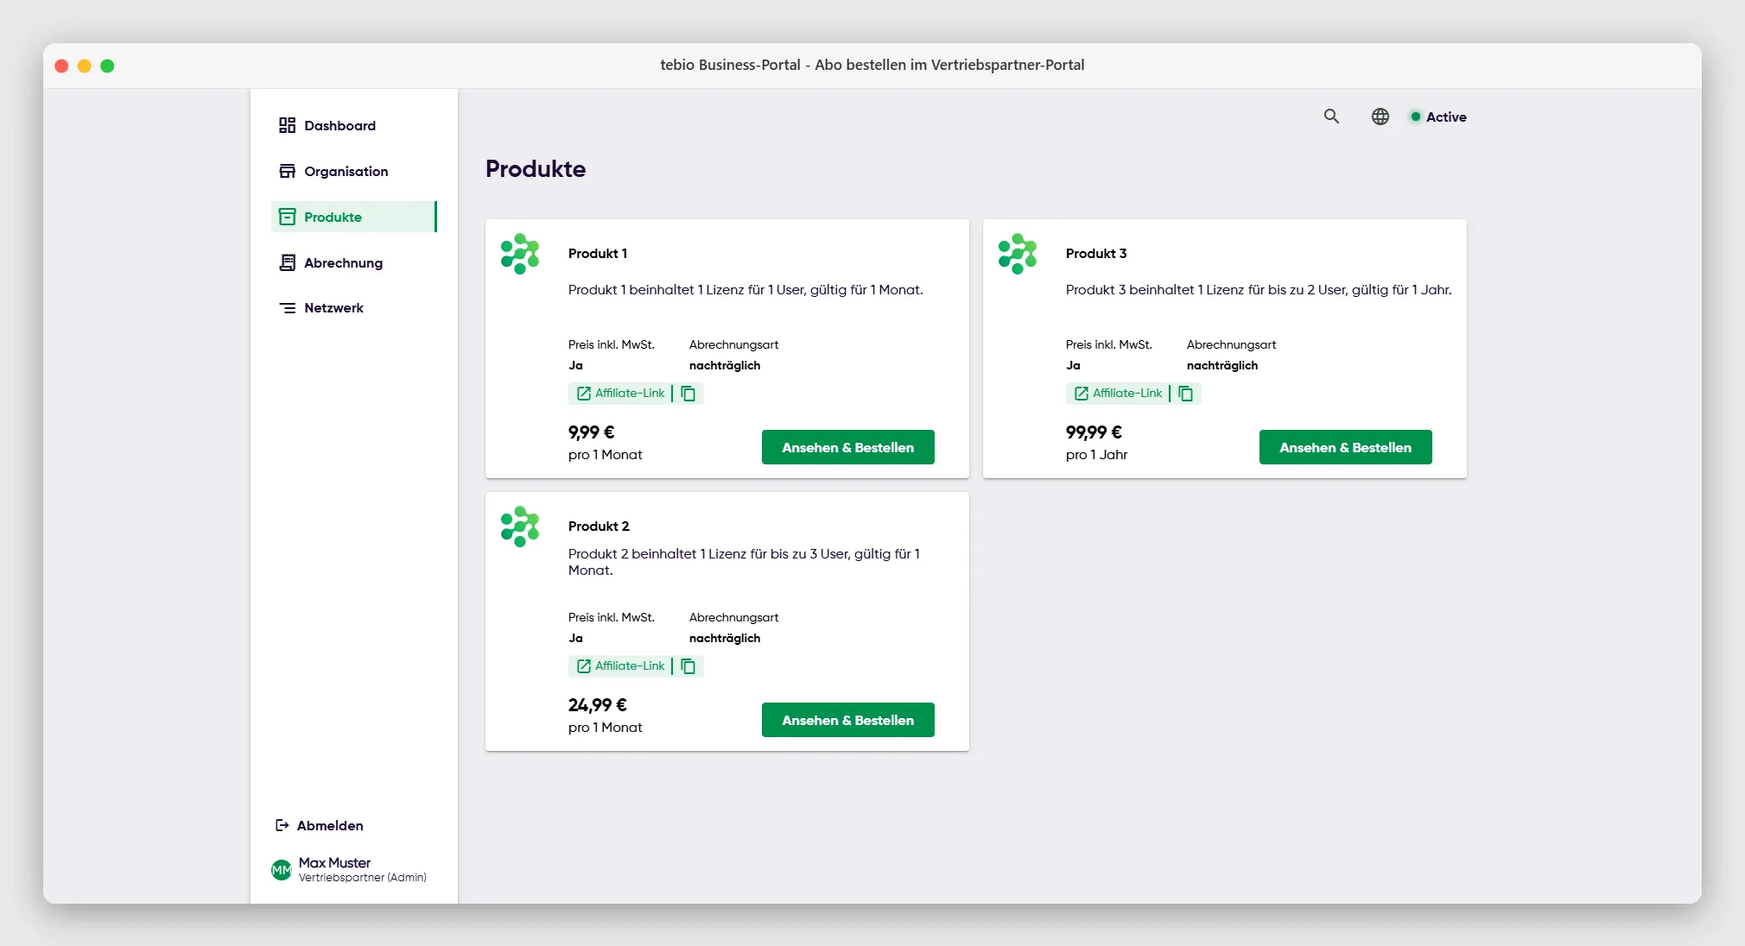Open the Organisation menu item
This screenshot has width=1745, height=946.
click(x=354, y=171)
